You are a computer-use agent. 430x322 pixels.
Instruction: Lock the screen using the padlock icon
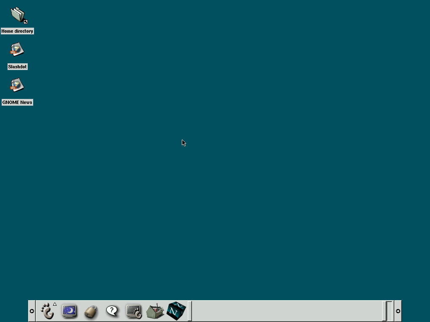click(91, 312)
